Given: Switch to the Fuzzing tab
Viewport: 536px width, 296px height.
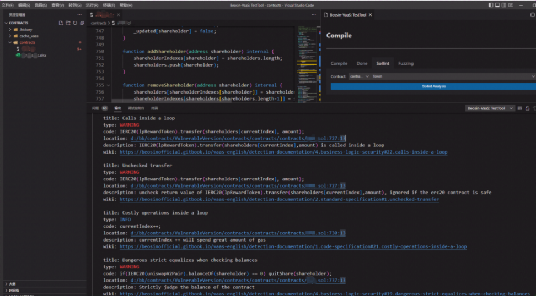Looking at the screenshot, I should tap(406, 63).
